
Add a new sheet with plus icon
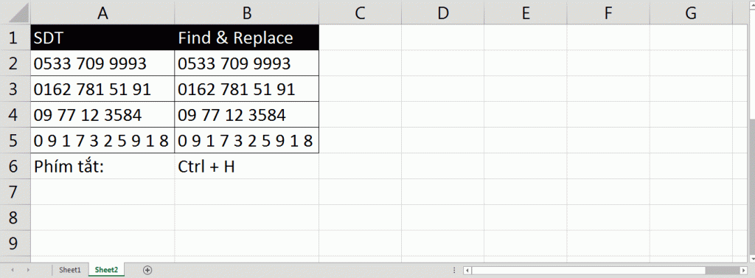click(x=147, y=270)
